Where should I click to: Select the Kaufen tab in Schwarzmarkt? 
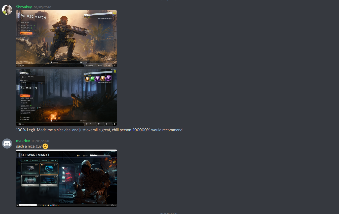click(26, 160)
